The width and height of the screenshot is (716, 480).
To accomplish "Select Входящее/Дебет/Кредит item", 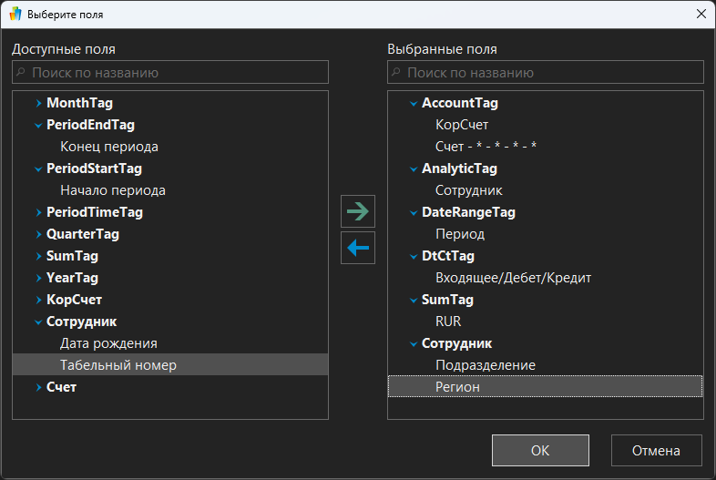I will (506, 278).
